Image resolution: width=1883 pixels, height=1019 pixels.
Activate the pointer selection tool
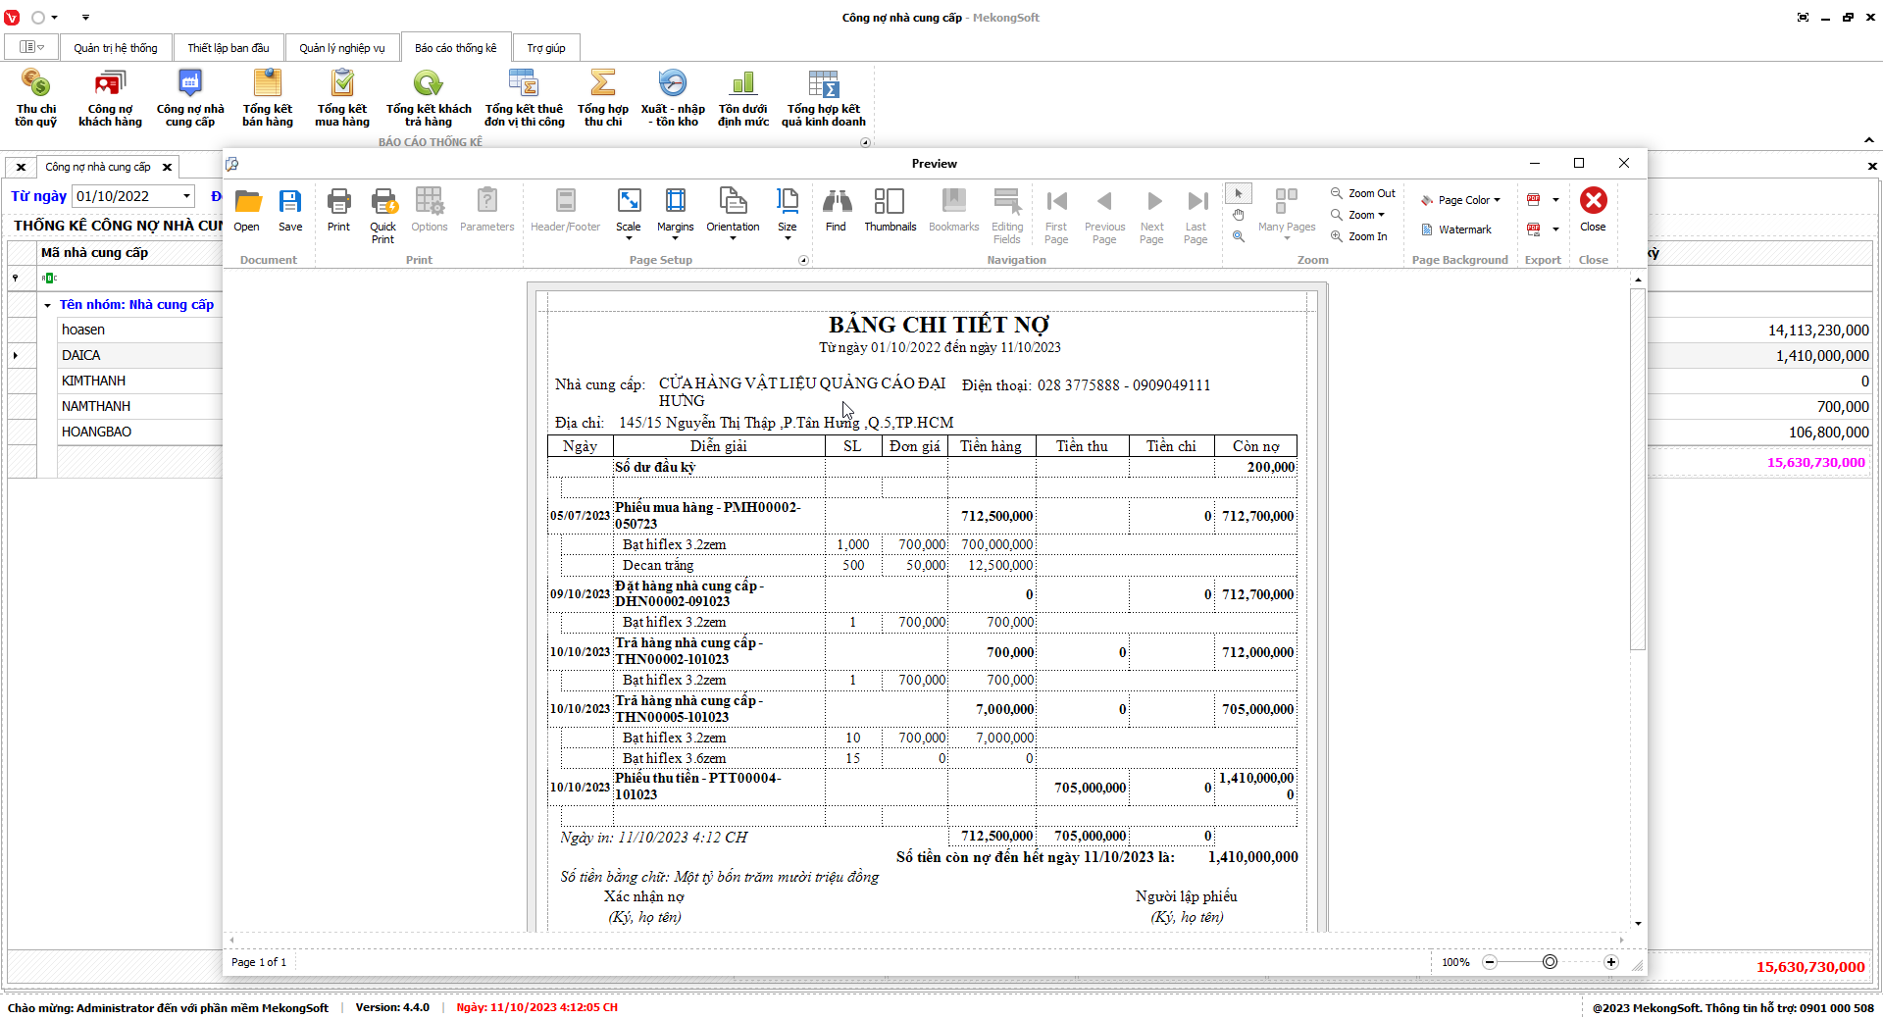coord(1239,193)
